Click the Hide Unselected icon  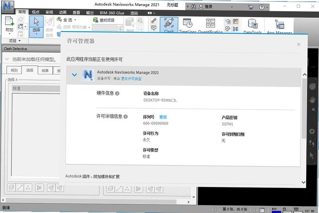pyautogui.click(x=140, y=28)
